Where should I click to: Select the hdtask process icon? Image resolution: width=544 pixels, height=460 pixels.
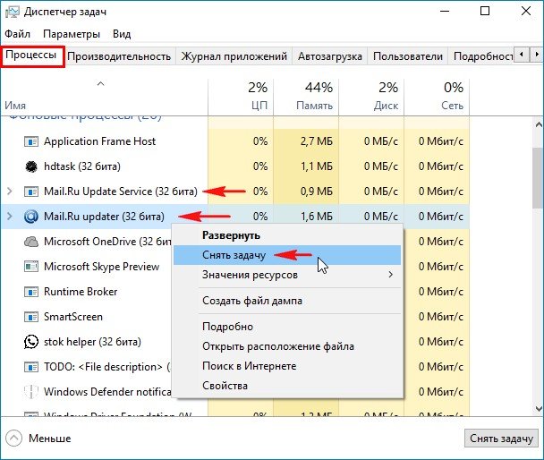coord(31,166)
